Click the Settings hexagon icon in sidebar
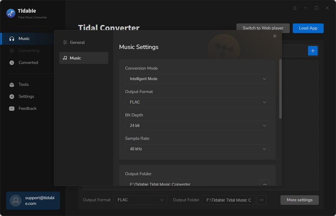The image size is (336, 216). click(x=12, y=97)
